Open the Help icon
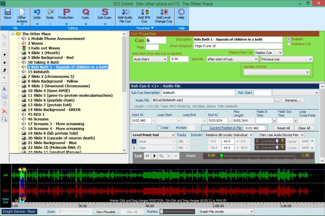This screenshot has width=325, height=216. 181,12
